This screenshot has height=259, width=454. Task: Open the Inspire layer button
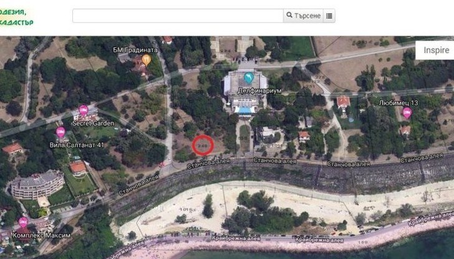[x=435, y=50]
